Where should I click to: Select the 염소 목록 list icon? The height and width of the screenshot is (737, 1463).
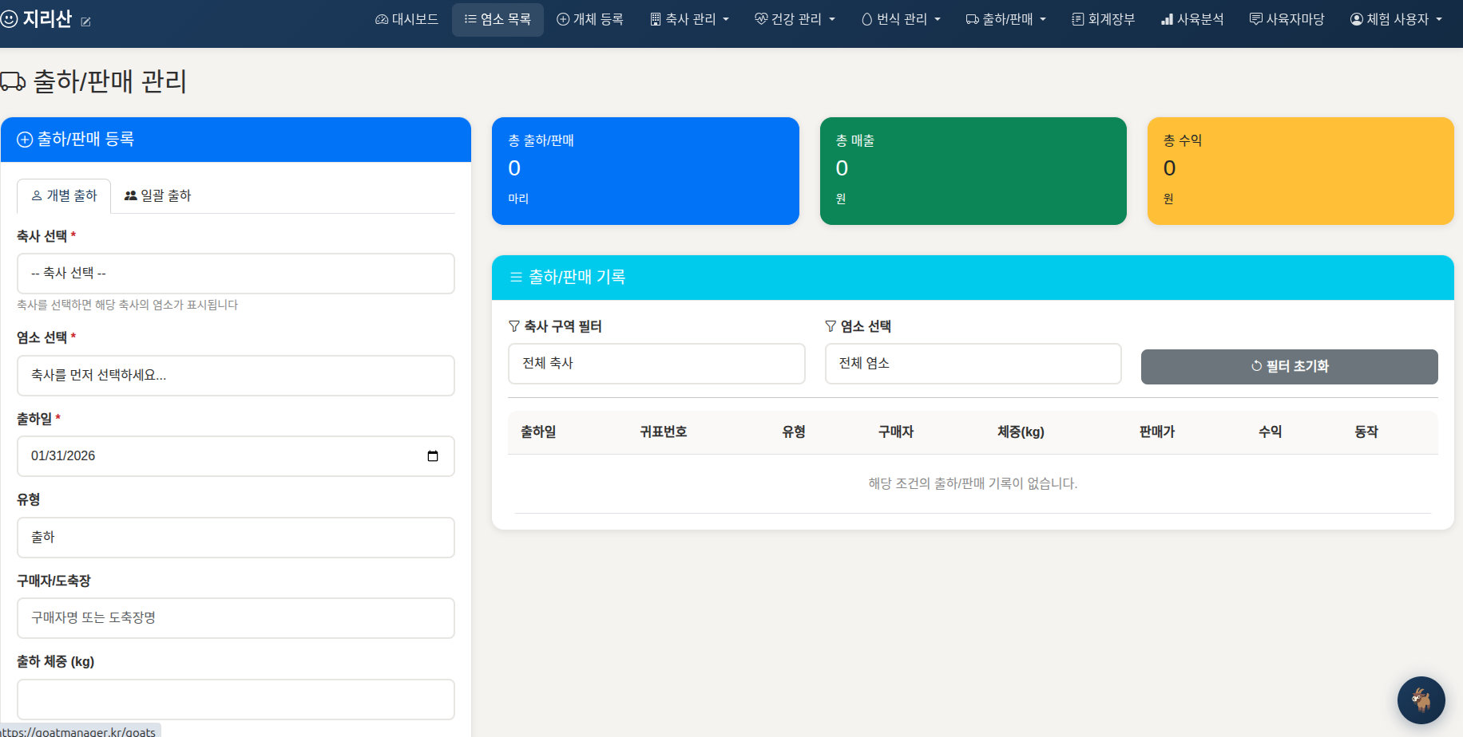click(x=468, y=19)
